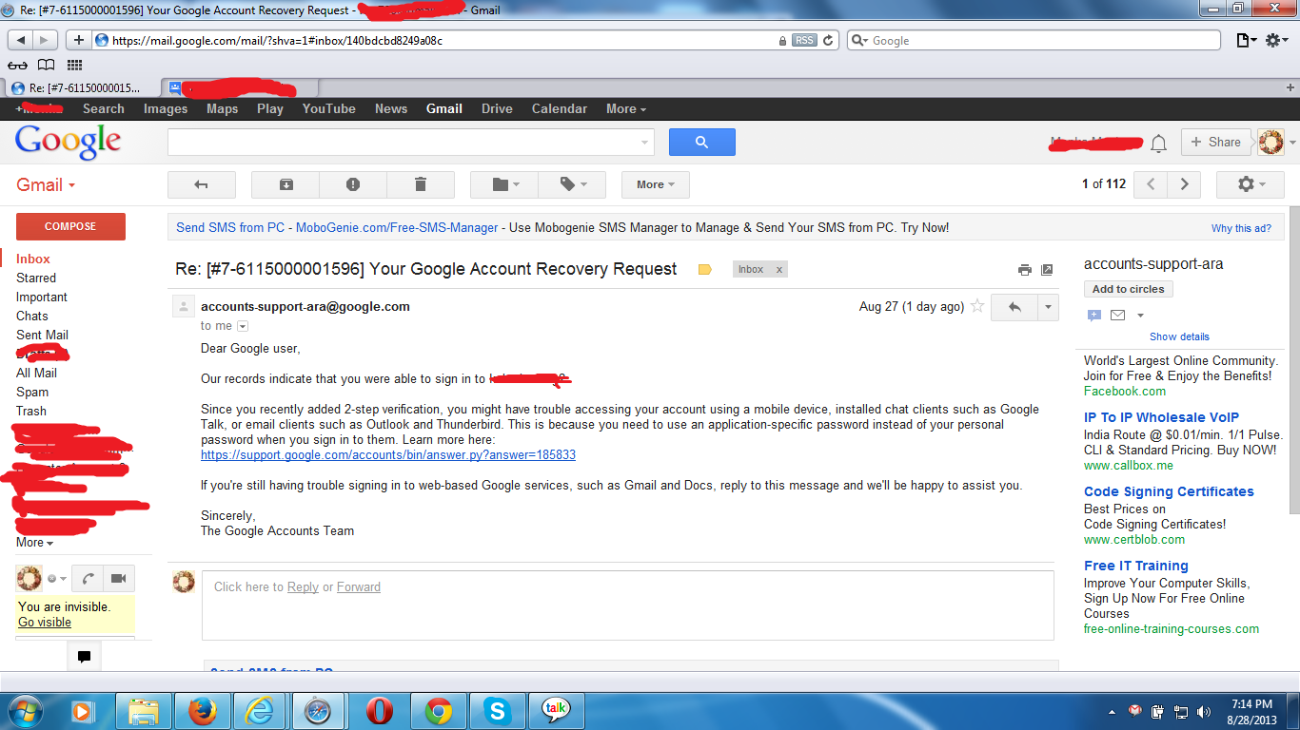Archive this conversation

pos(286,184)
